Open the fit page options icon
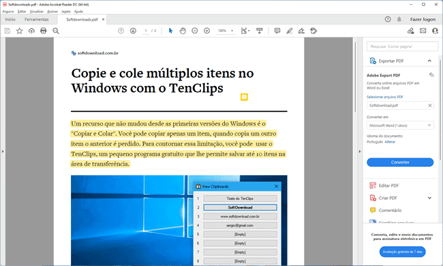Viewport: 443px width, 266px height. tap(245, 31)
